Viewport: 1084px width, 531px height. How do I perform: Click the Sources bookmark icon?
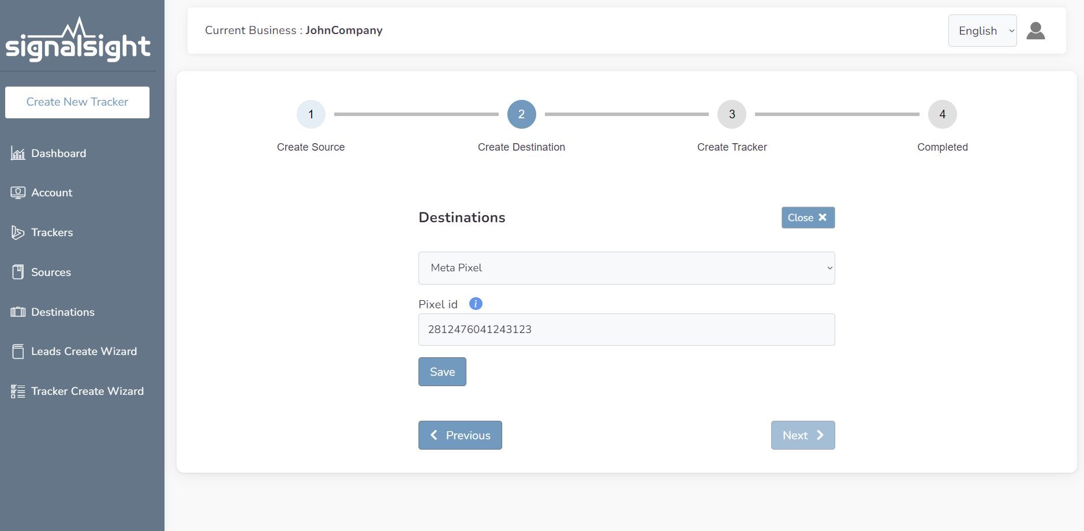(18, 272)
